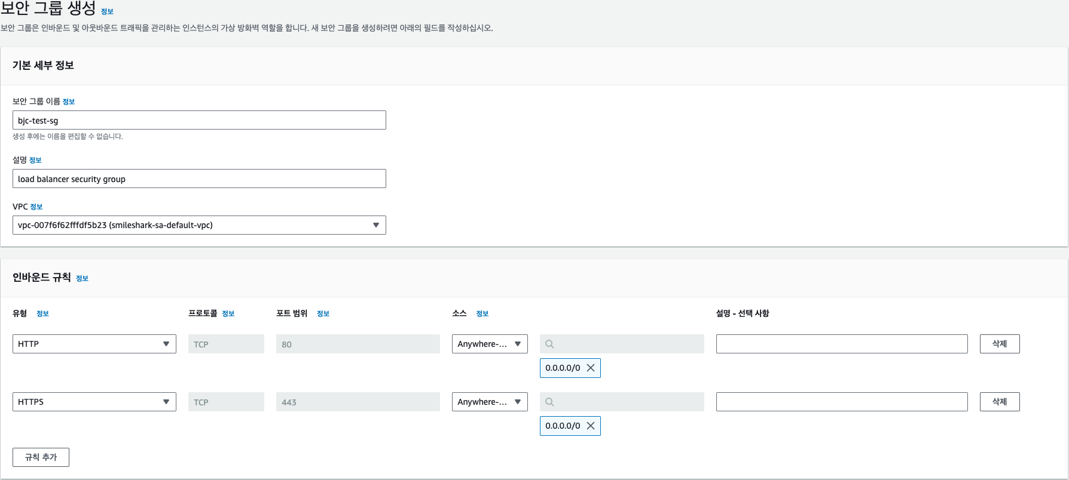The image size is (1069, 480).
Task: Open the VPC selection dropdown
Action: pyautogui.click(x=199, y=225)
